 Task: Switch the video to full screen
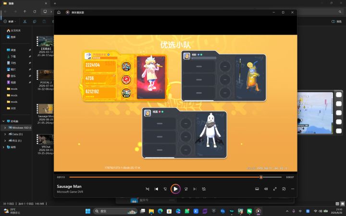click(275, 189)
